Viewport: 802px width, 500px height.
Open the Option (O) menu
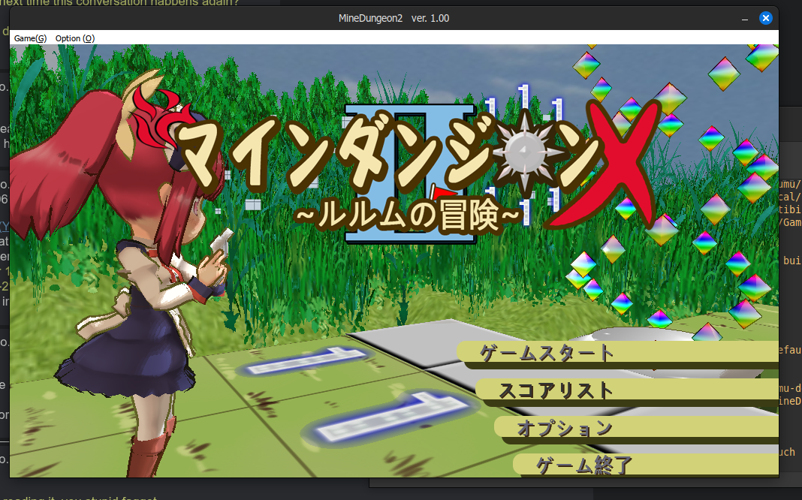tap(74, 38)
